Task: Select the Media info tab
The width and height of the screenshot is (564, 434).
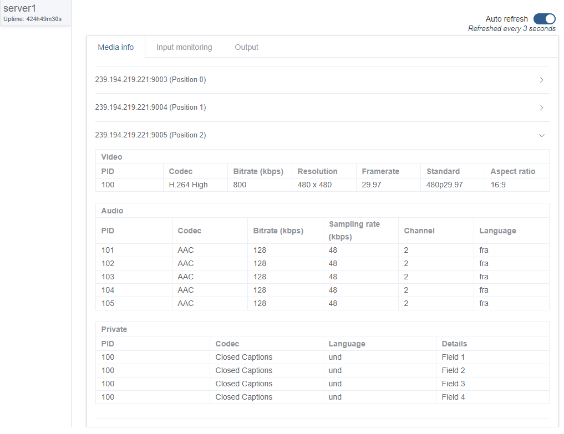Action: [115, 47]
